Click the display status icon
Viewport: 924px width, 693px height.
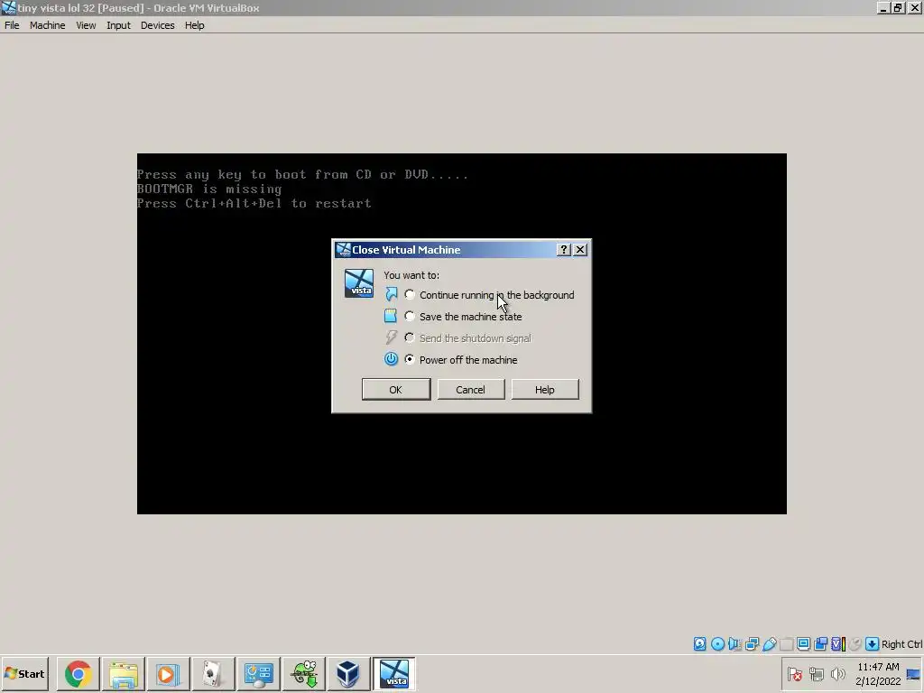803,644
